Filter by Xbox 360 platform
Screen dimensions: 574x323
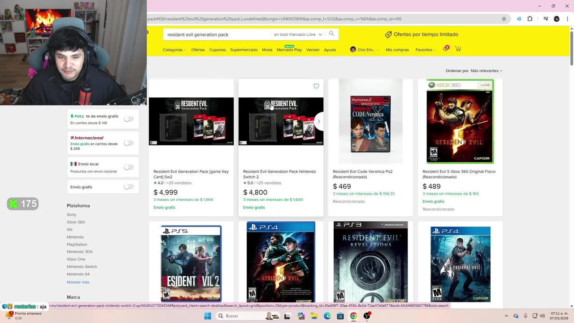(x=76, y=222)
